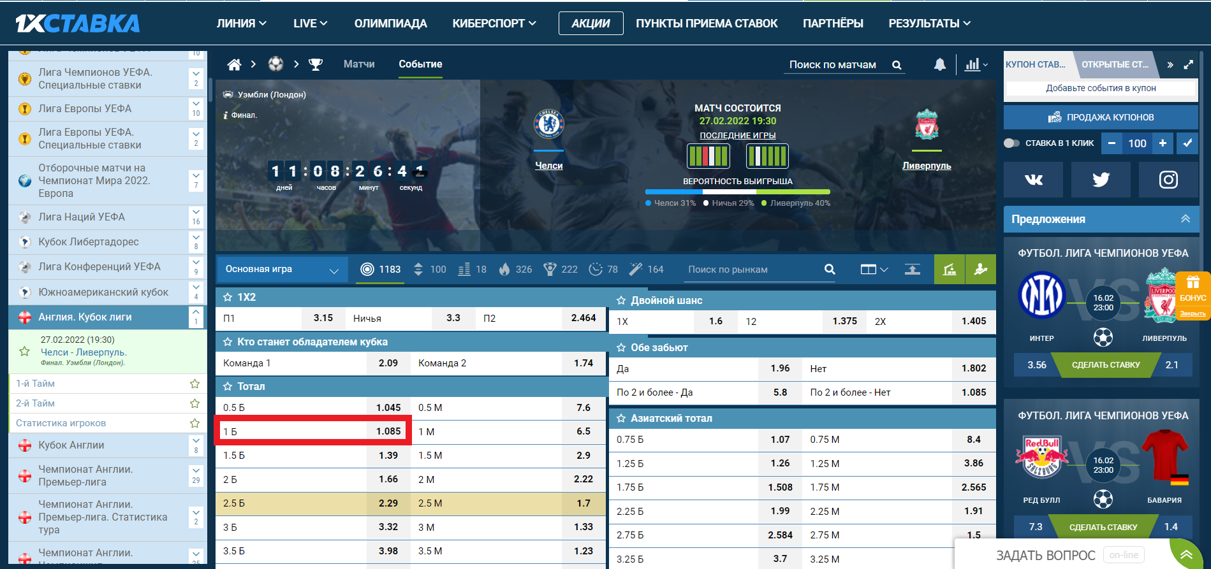Confirm one-click stake with the checkmark
Screen dimensions: 1211x569
tap(1187, 143)
